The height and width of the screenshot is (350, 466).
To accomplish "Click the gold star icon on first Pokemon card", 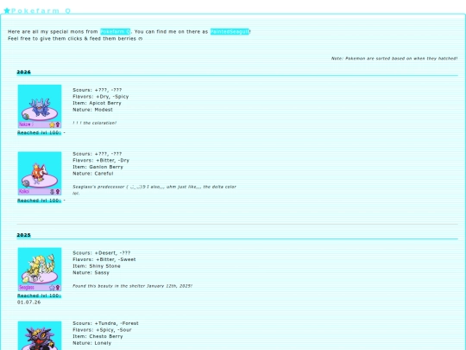I will coord(52,124).
